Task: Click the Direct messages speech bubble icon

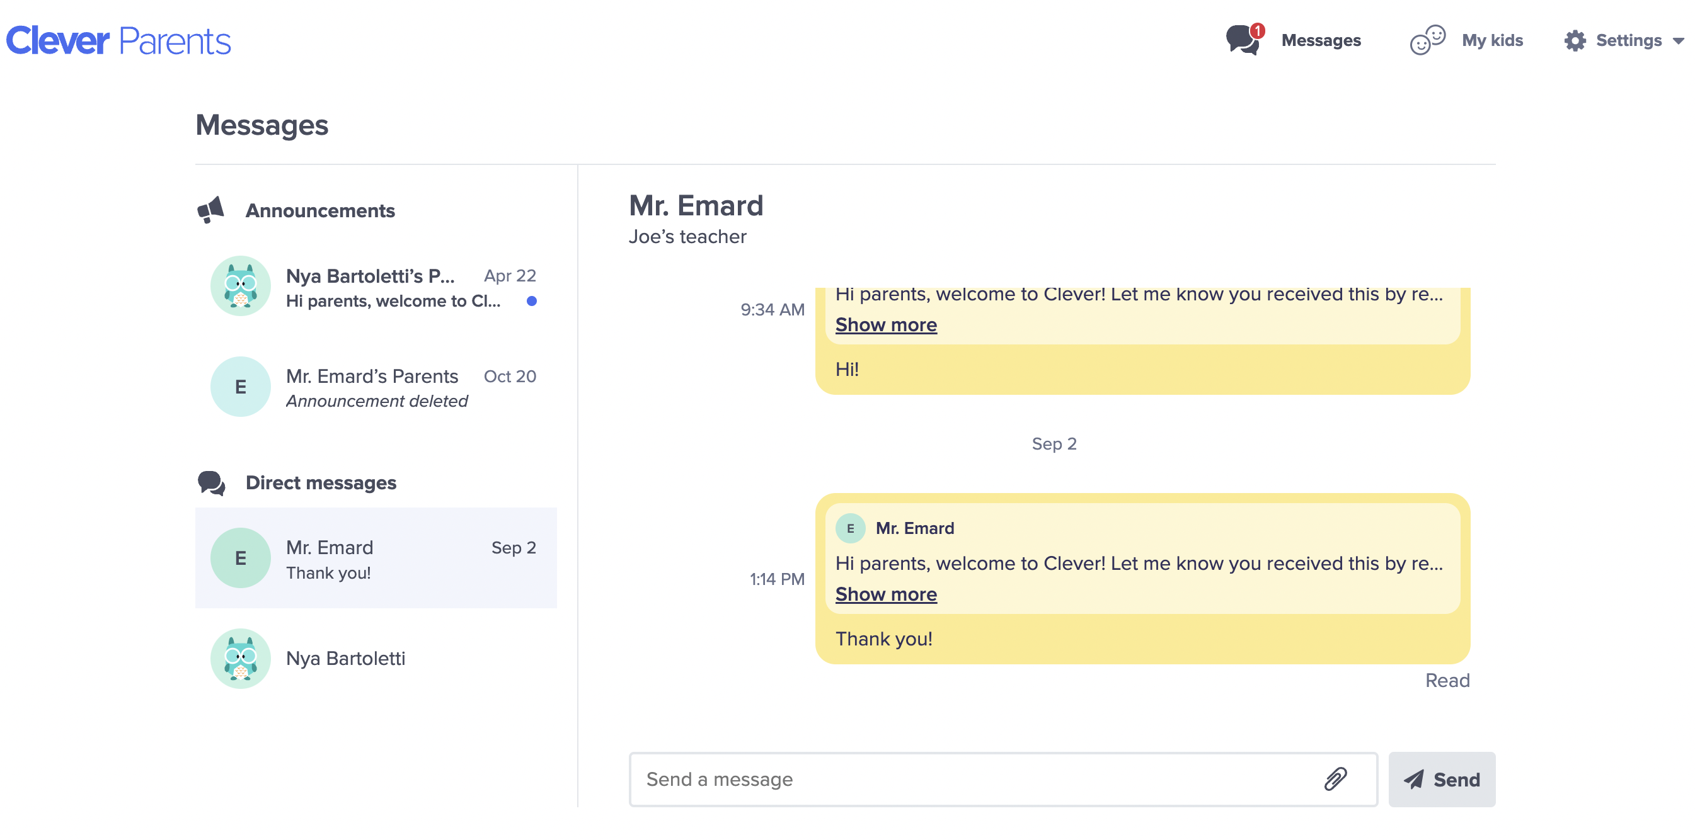Action: 211,482
